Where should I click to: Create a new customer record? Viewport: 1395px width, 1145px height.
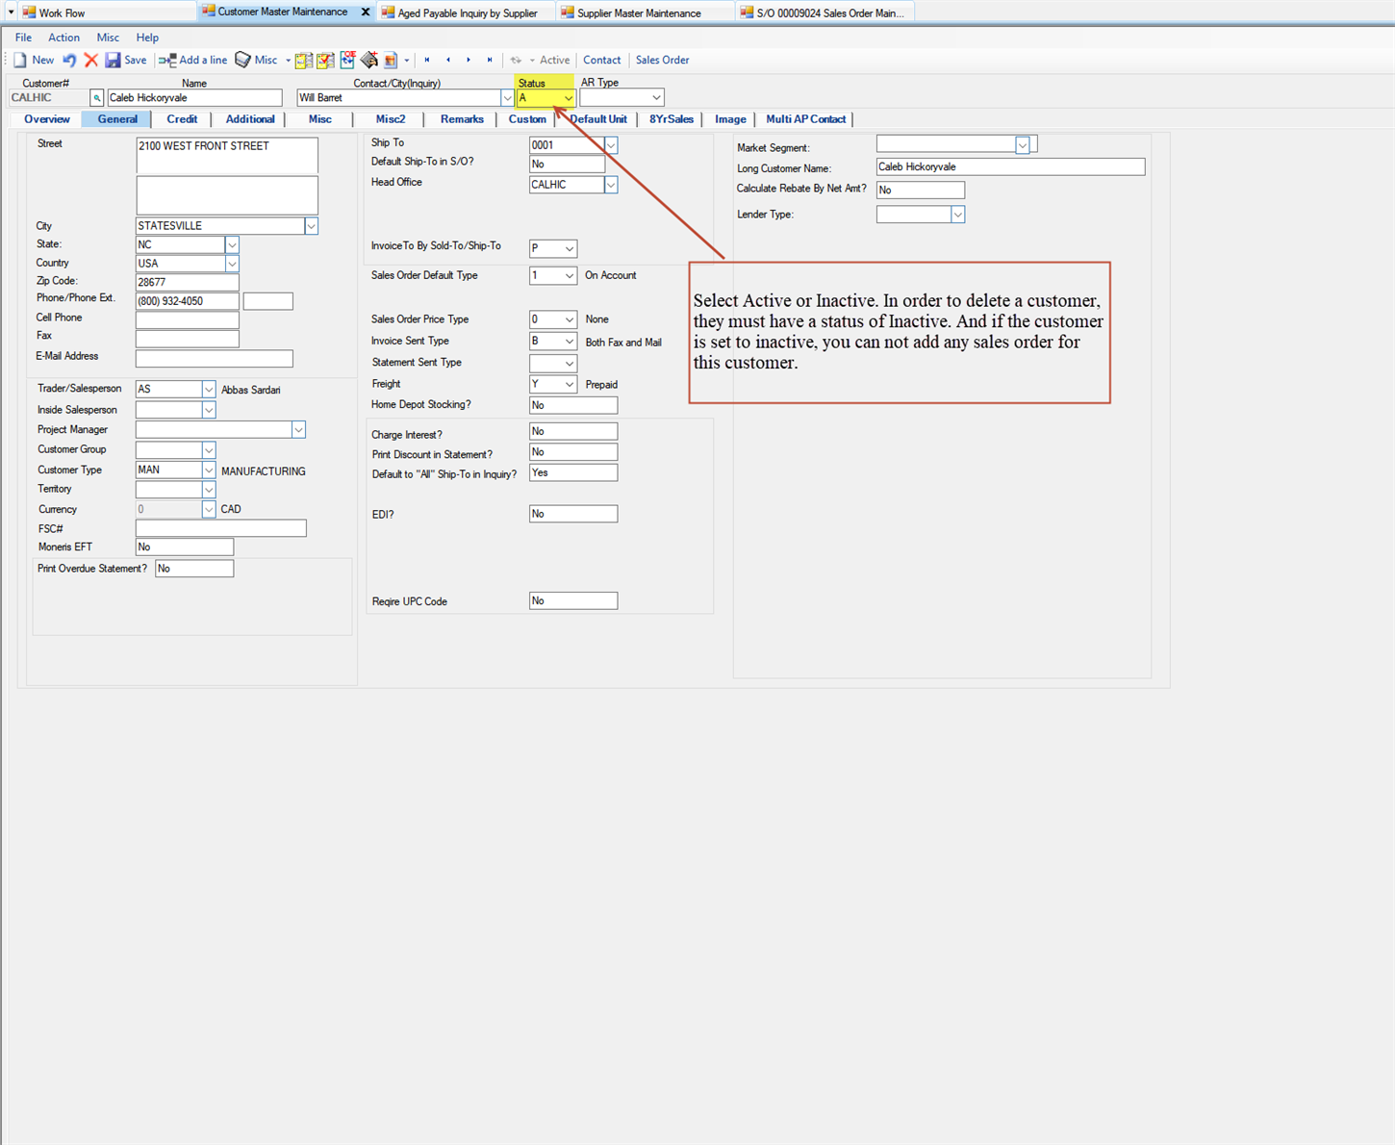point(36,60)
